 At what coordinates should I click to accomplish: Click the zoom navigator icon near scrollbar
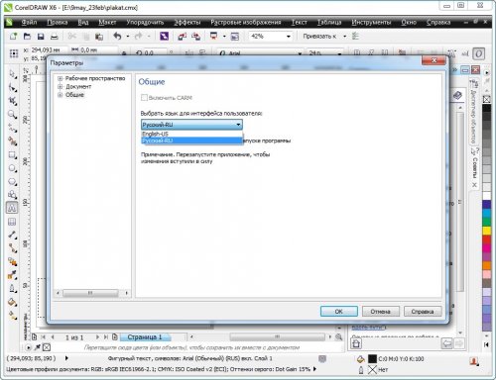pos(338,337)
